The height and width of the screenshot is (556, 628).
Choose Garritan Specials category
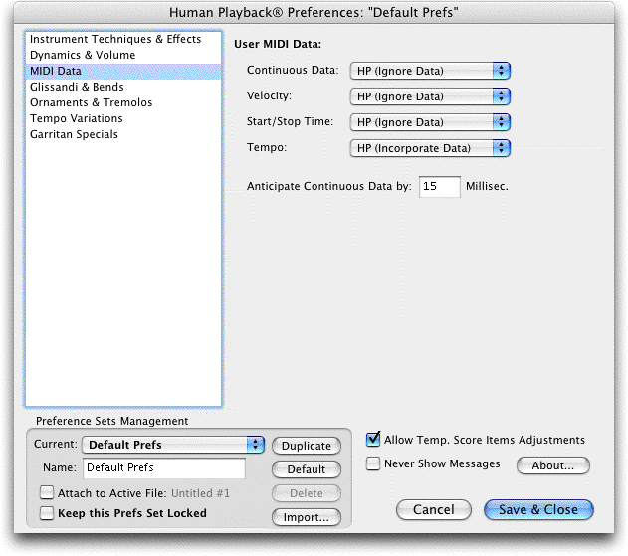(x=123, y=134)
